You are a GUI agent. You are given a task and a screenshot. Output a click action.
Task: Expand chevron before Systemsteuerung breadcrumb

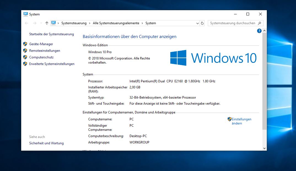point(58,23)
